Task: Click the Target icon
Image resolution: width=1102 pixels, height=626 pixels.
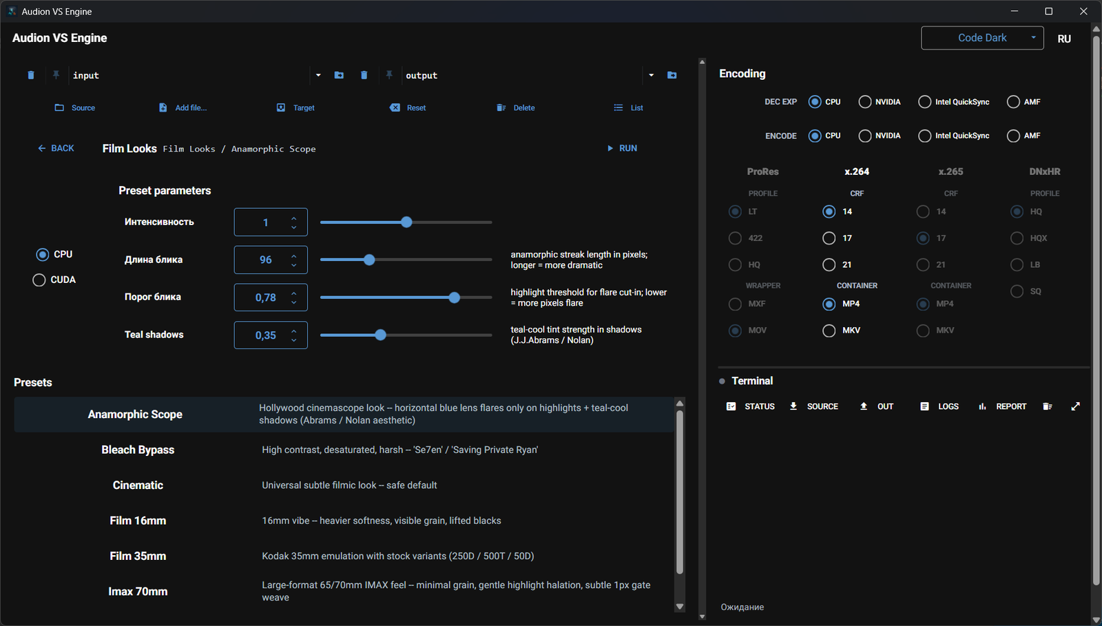Action: [x=281, y=107]
